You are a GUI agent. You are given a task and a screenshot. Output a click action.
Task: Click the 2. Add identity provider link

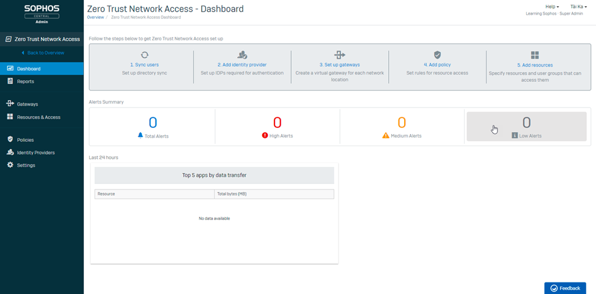click(242, 65)
